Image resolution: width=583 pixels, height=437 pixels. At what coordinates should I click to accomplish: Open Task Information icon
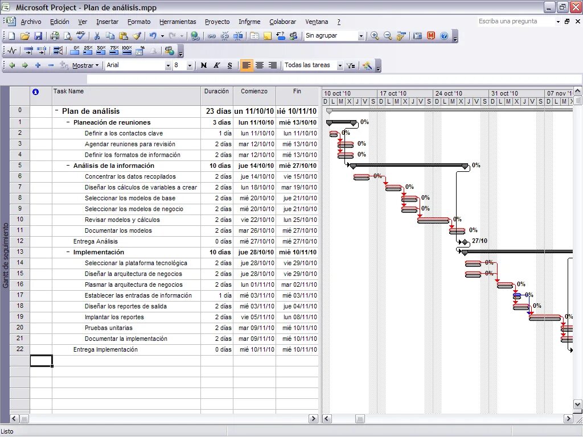tap(254, 36)
